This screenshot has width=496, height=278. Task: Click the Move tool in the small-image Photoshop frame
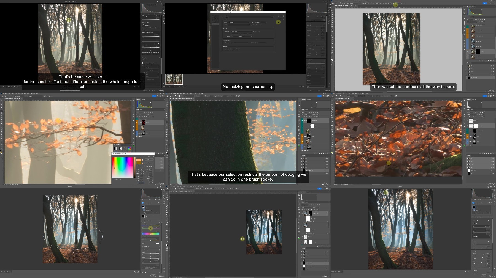click(167, 194)
